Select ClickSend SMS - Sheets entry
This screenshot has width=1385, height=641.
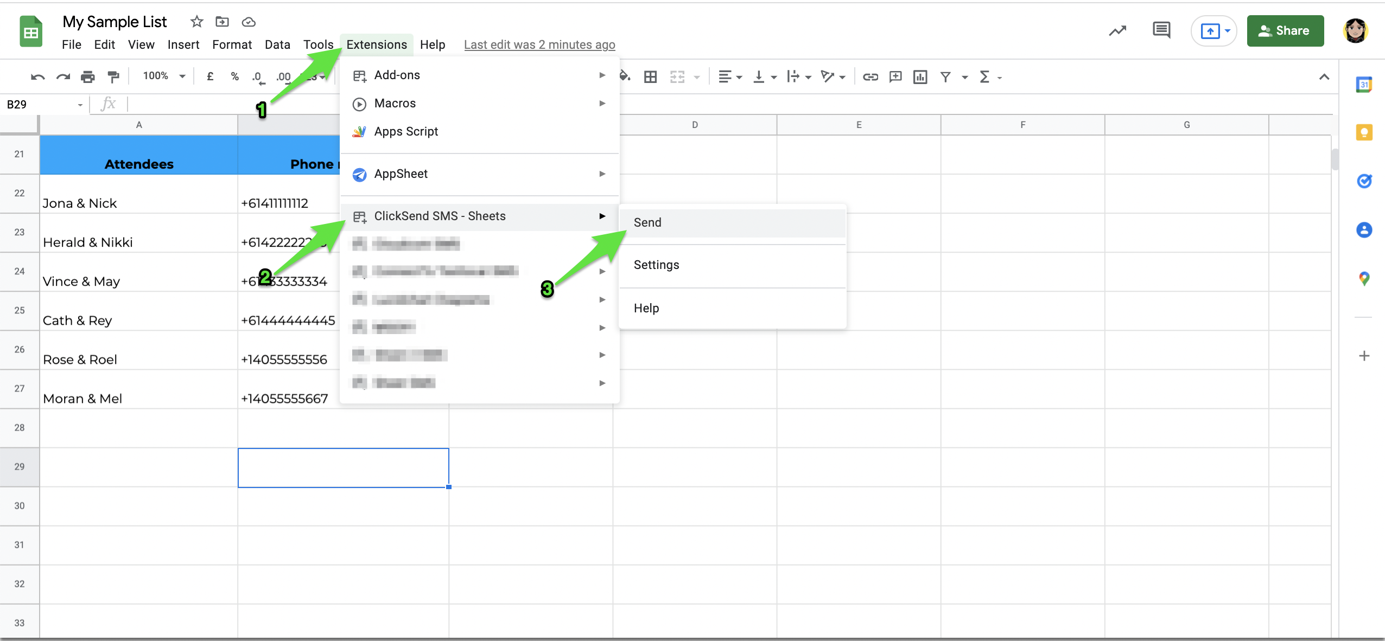(x=479, y=216)
